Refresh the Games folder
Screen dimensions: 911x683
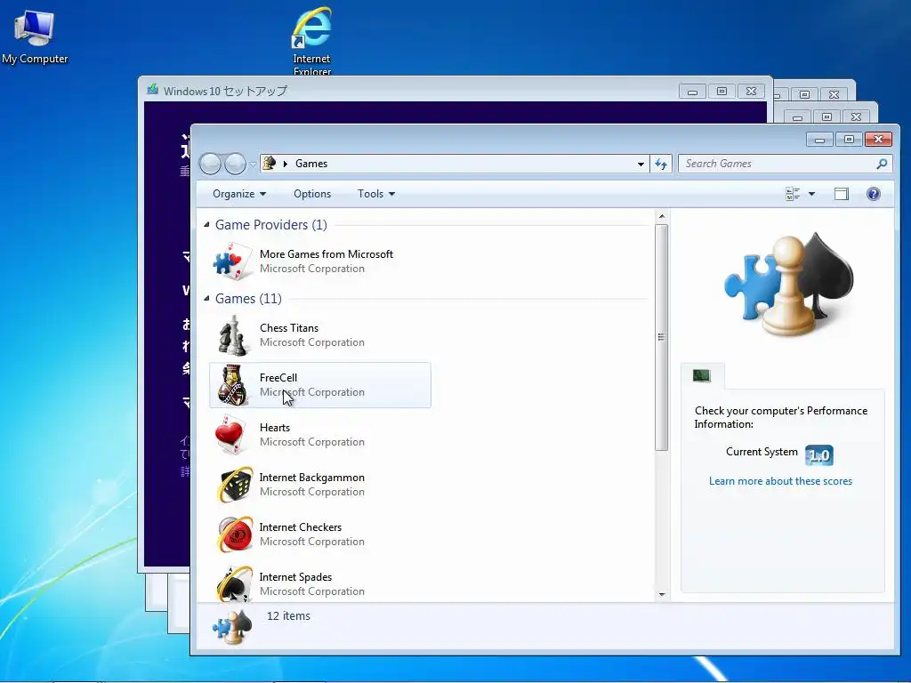tap(661, 164)
